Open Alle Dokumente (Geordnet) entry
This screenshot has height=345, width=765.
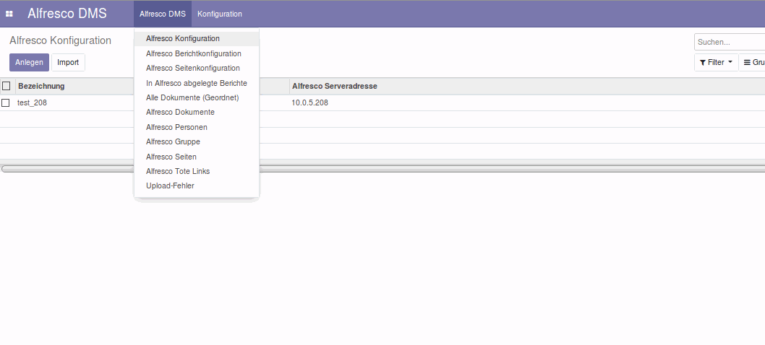point(197,97)
